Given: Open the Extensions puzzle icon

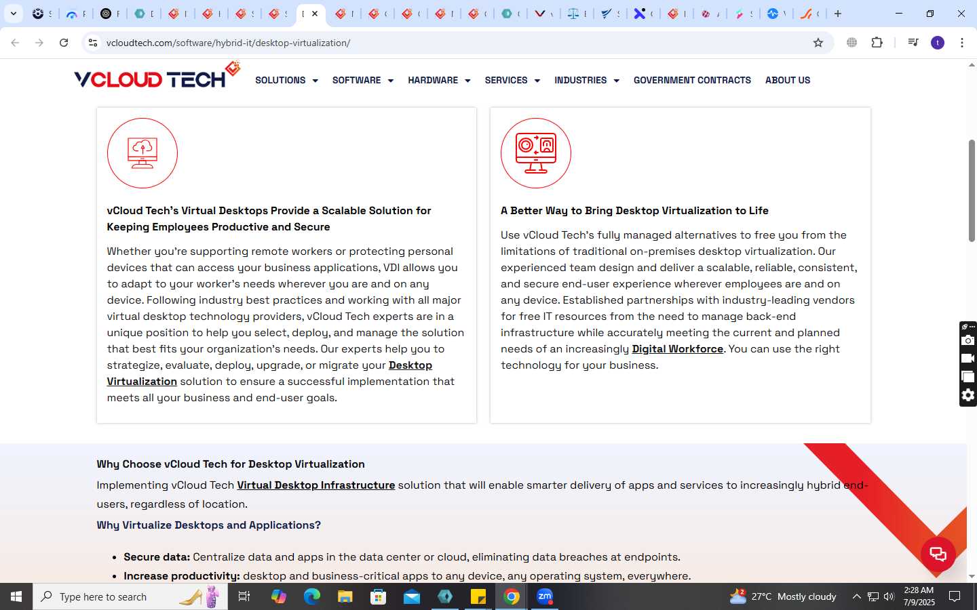Looking at the screenshot, I should (877, 43).
